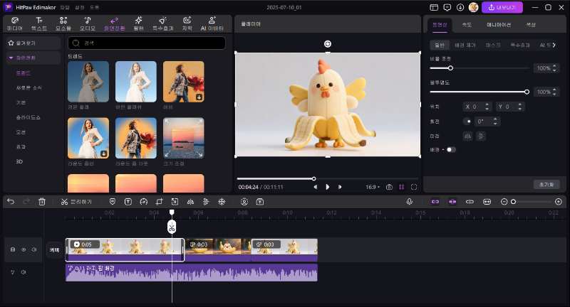This screenshot has width=570, height=307.
Task: Select the 배경 제거 sub-tab
Action: tap(465, 45)
